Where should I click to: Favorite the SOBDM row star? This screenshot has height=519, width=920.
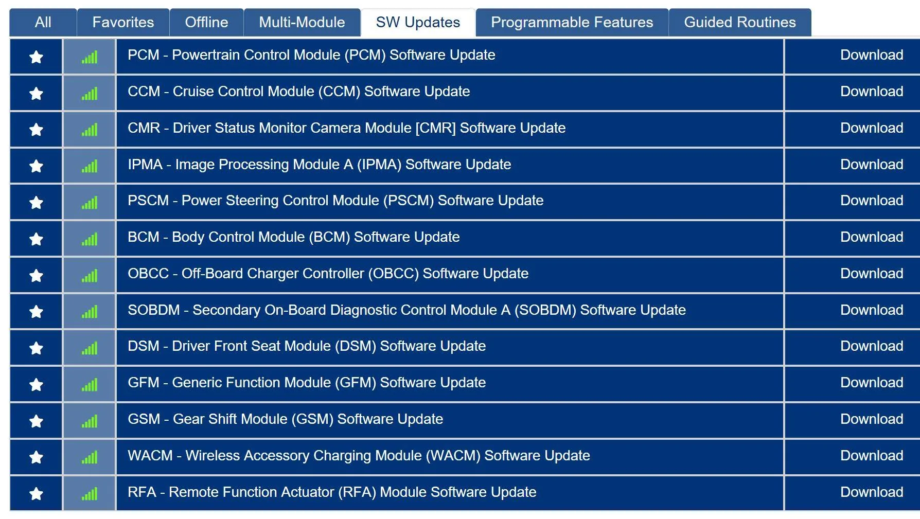tap(36, 311)
